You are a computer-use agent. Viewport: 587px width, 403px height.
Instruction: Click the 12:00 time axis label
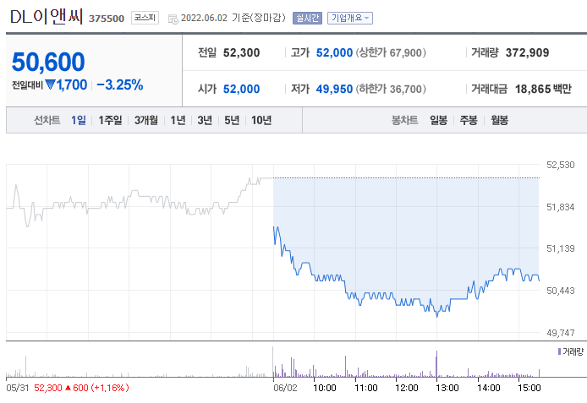click(x=407, y=388)
